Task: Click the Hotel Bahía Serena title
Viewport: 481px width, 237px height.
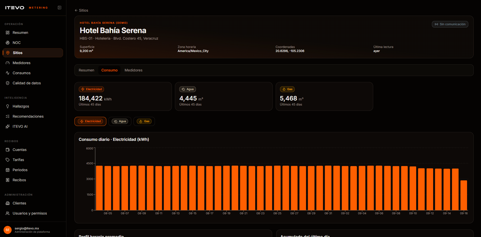Action: point(113,31)
